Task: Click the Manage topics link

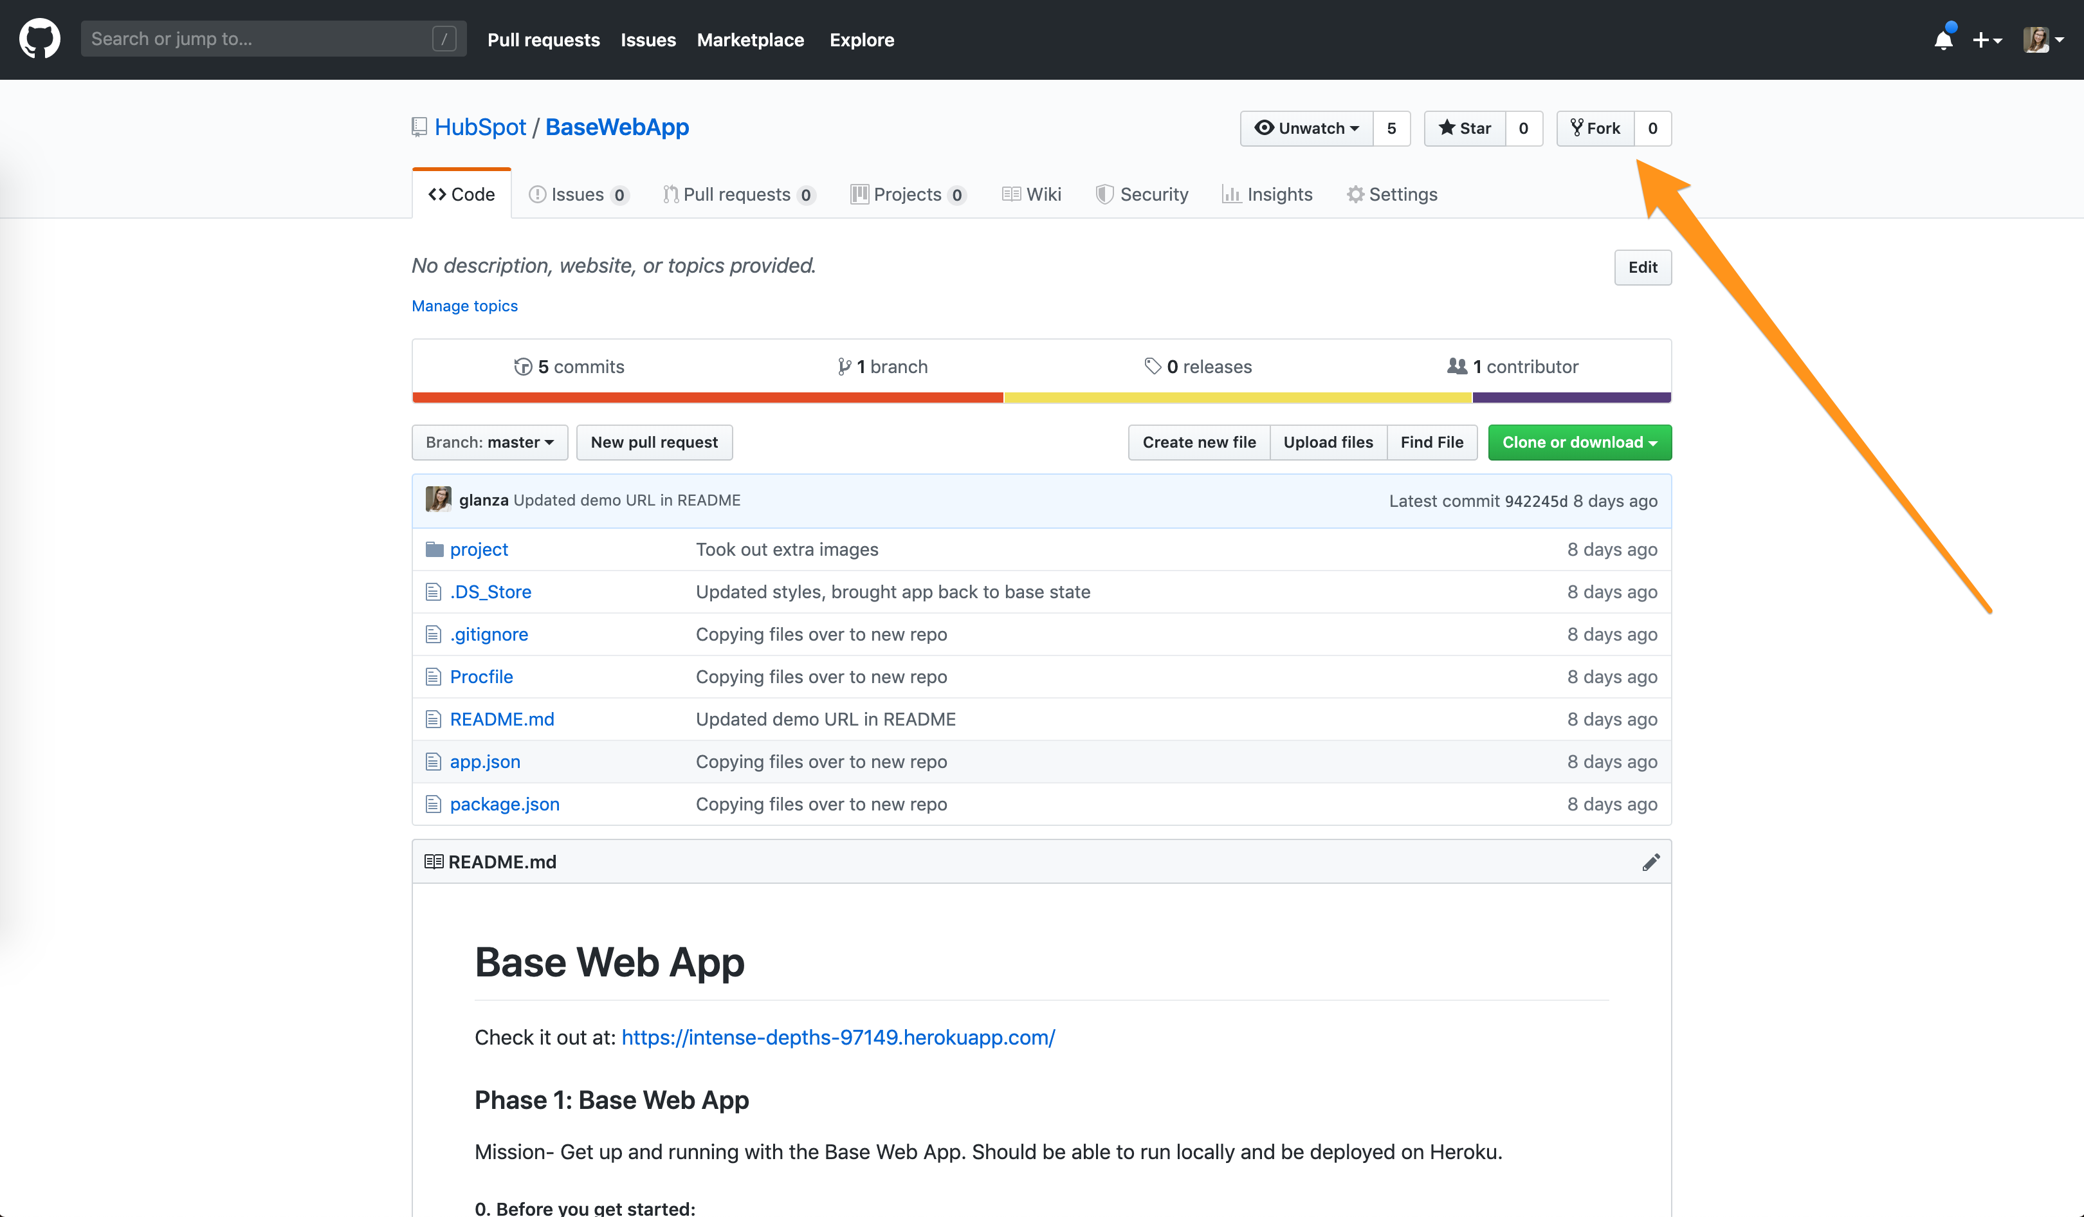Action: pos(465,306)
